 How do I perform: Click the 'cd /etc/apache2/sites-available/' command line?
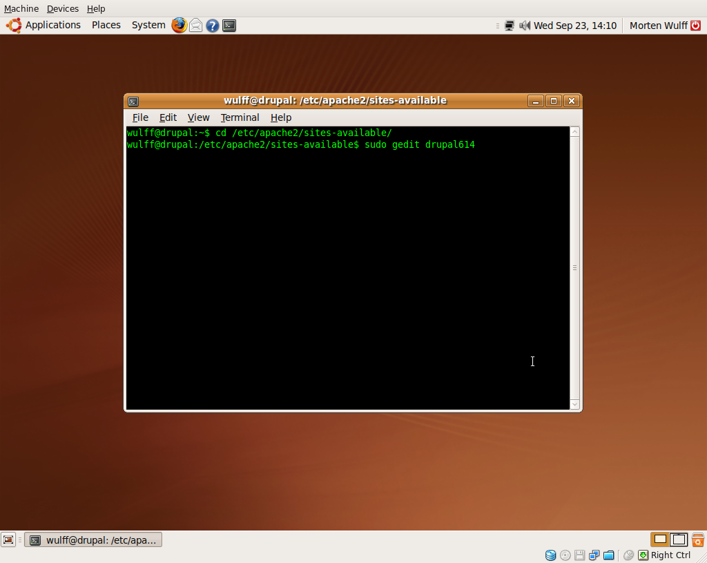[x=260, y=133]
